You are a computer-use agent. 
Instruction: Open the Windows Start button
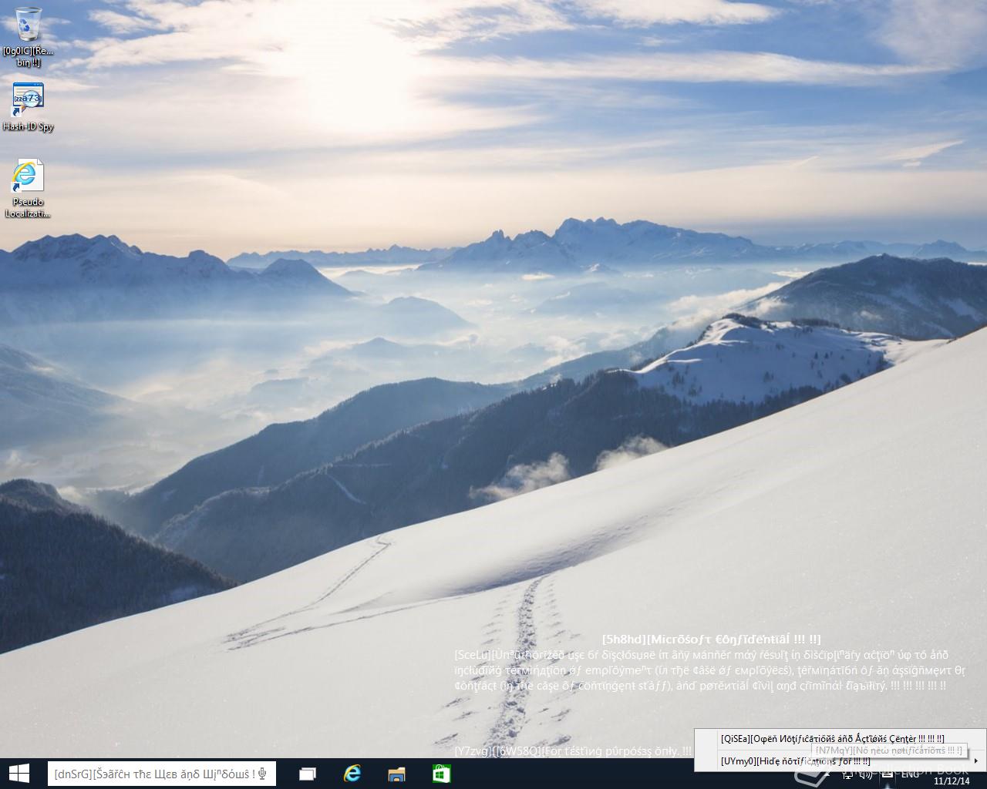[x=19, y=774]
